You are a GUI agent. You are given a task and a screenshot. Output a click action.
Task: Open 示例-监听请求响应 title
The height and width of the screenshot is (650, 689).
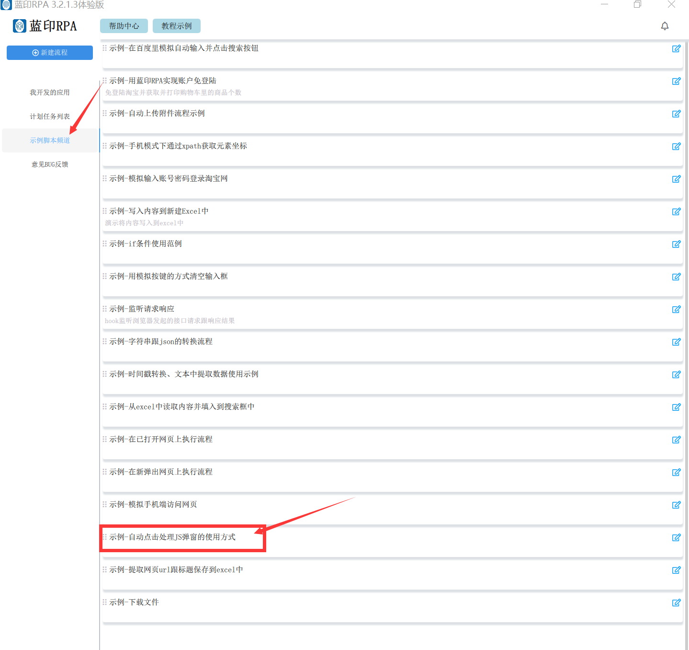pos(142,309)
